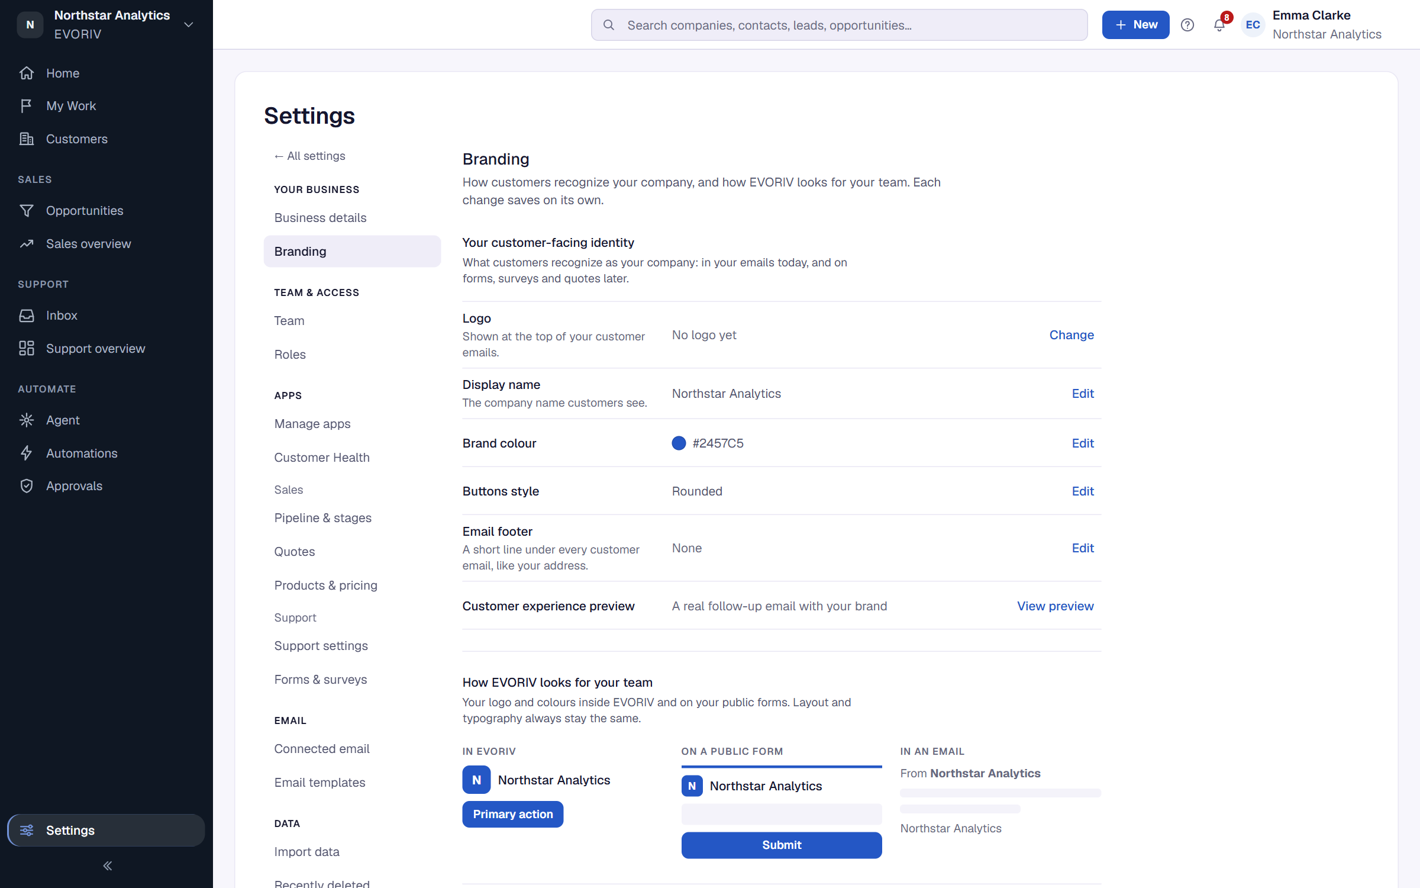The height and width of the screenshot is (888, 1420).
Task: Edit the Brand colour
Action: tap(1083, 443)
